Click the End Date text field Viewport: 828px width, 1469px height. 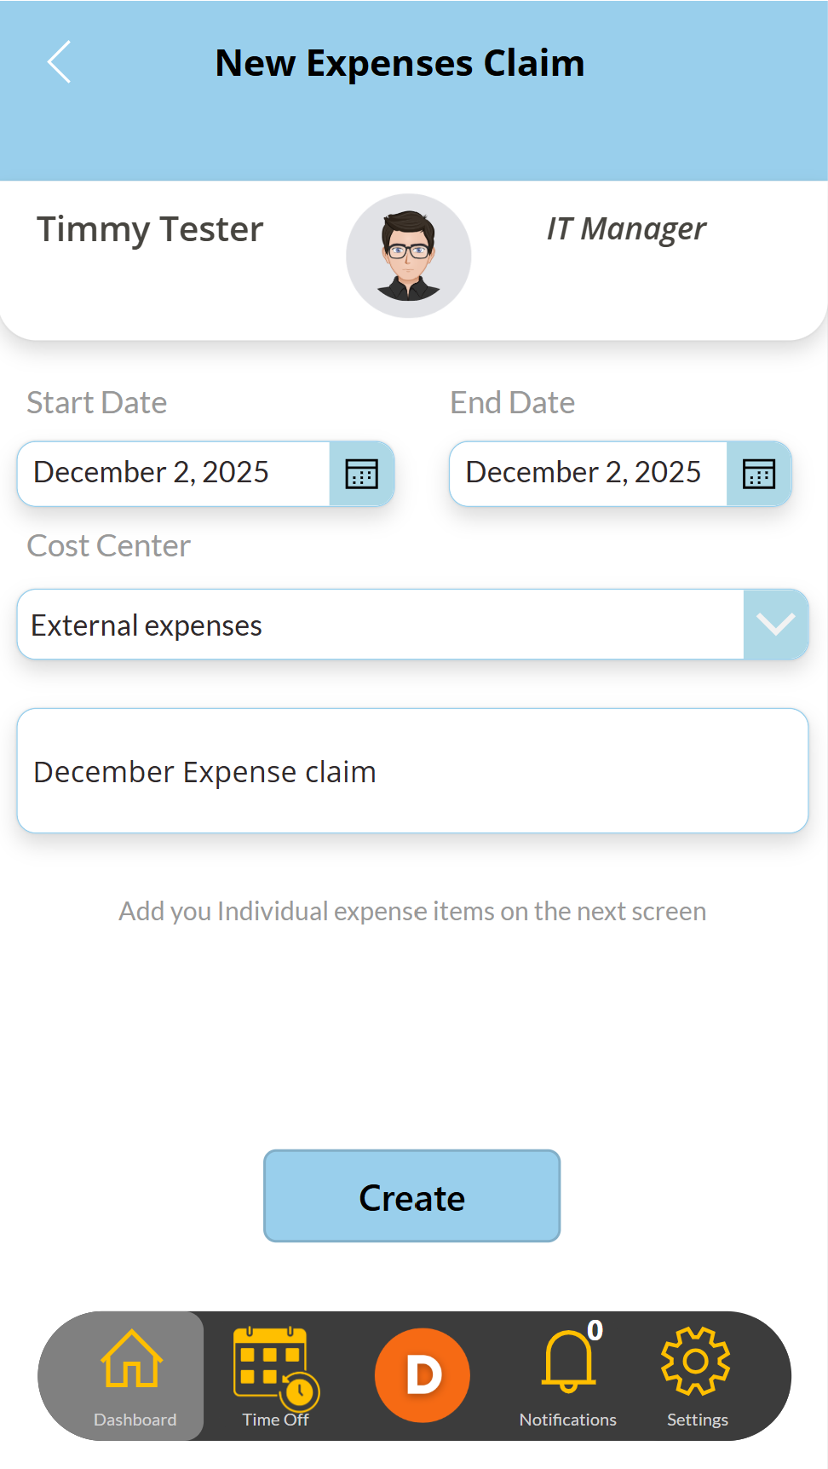tap(588, 473)
